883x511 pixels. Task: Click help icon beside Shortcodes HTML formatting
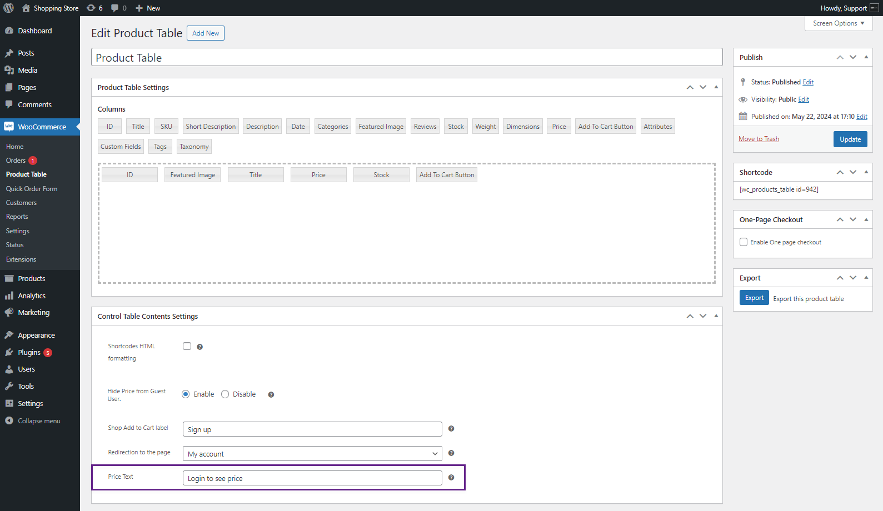[199, 347]
